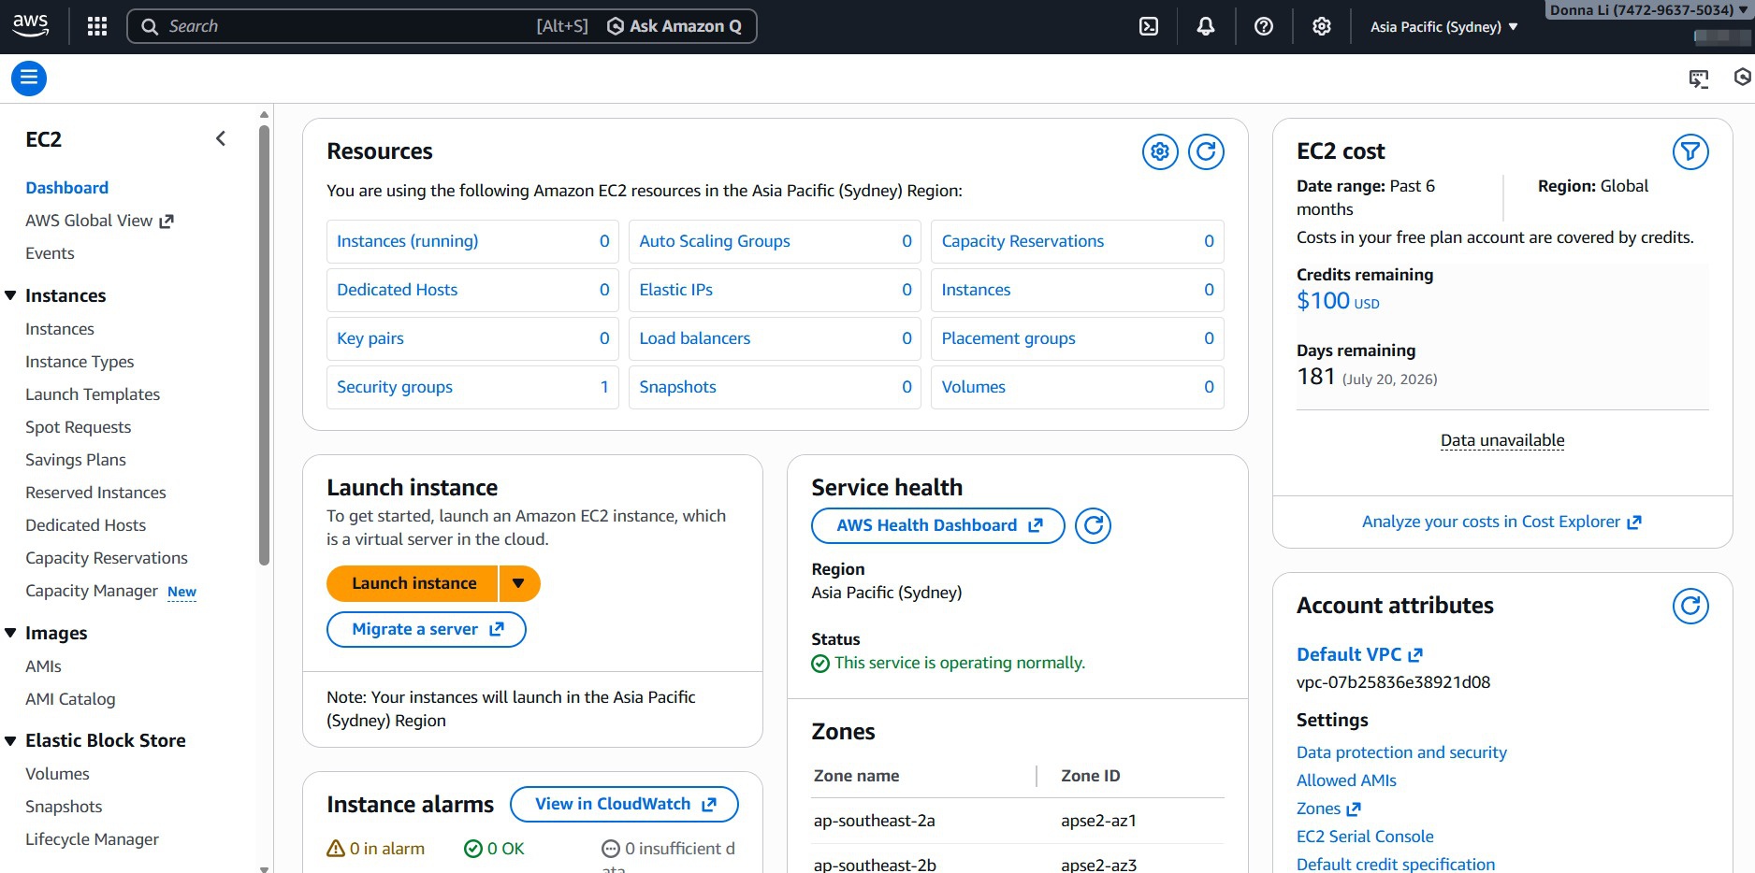Screen dimensions: 1755x873
Task: Refresh the Account attributes panel
Action: tap(1690, 606)
